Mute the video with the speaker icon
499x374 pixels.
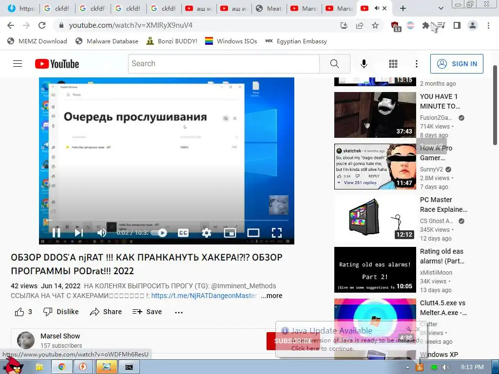coord(101,233)
